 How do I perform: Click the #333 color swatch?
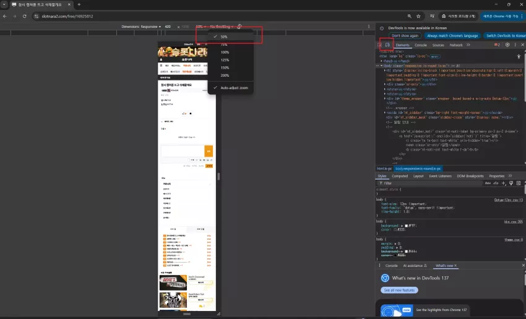(x=395, y=230)
